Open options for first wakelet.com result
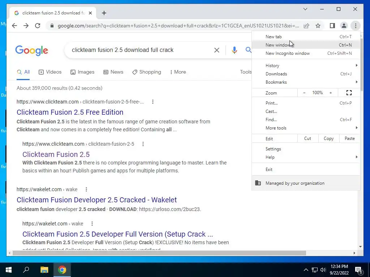The height and width of the screenshot is (277, 370). [x=86, y=189]
